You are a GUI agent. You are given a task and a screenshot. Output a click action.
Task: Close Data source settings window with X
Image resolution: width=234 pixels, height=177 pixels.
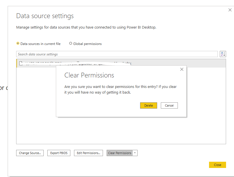pyautogui.click(x=230, y=10)
